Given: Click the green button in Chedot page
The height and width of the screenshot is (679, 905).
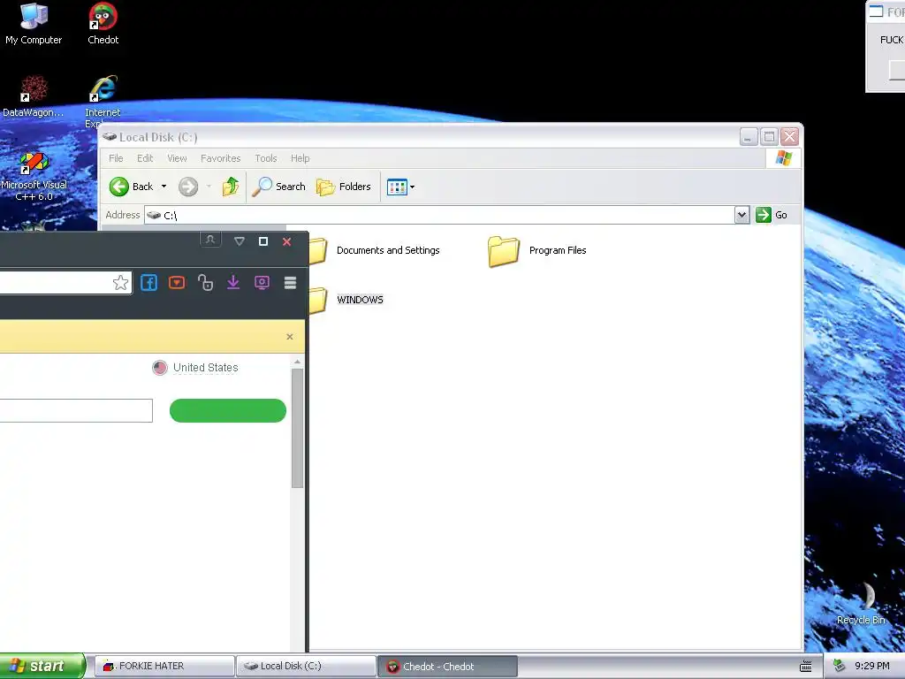Looking at the screenshot, I should pyautogui.click(x=228, y=410).
